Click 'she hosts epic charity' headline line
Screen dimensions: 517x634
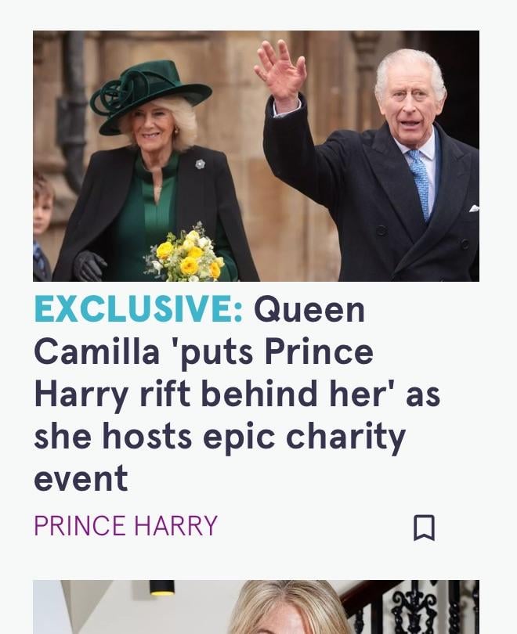coord(219,436)
